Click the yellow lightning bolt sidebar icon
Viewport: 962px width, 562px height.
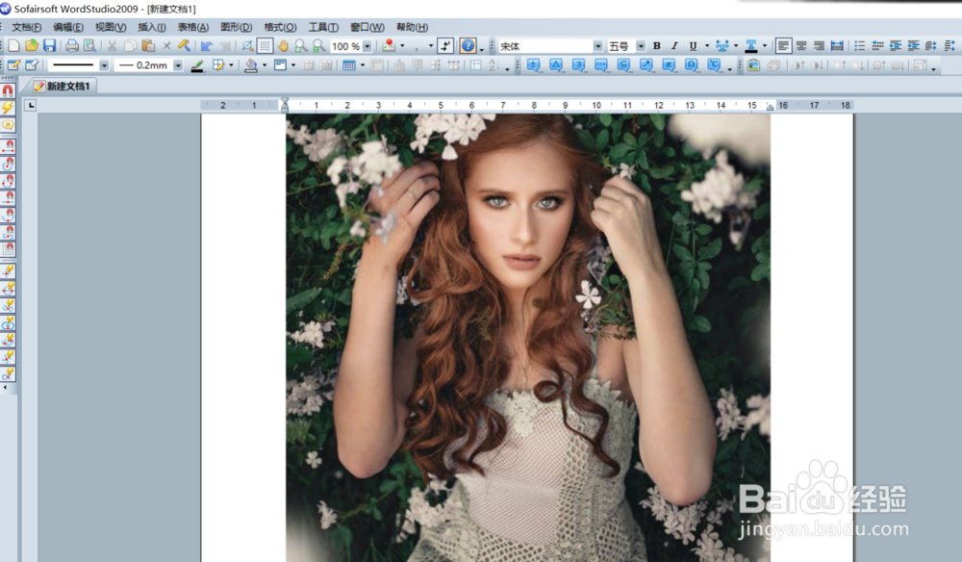[8, 108]
